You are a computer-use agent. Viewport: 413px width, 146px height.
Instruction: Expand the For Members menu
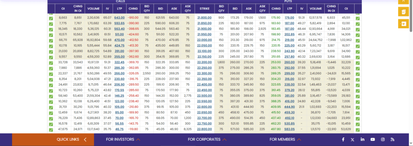(x=285, y=140)
